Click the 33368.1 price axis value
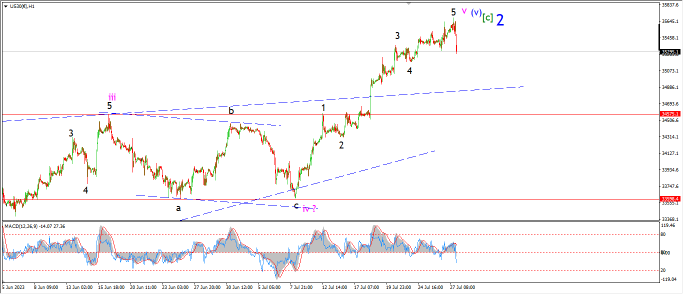The height and width of the screenshot is (294, 683). pos(670,219)
